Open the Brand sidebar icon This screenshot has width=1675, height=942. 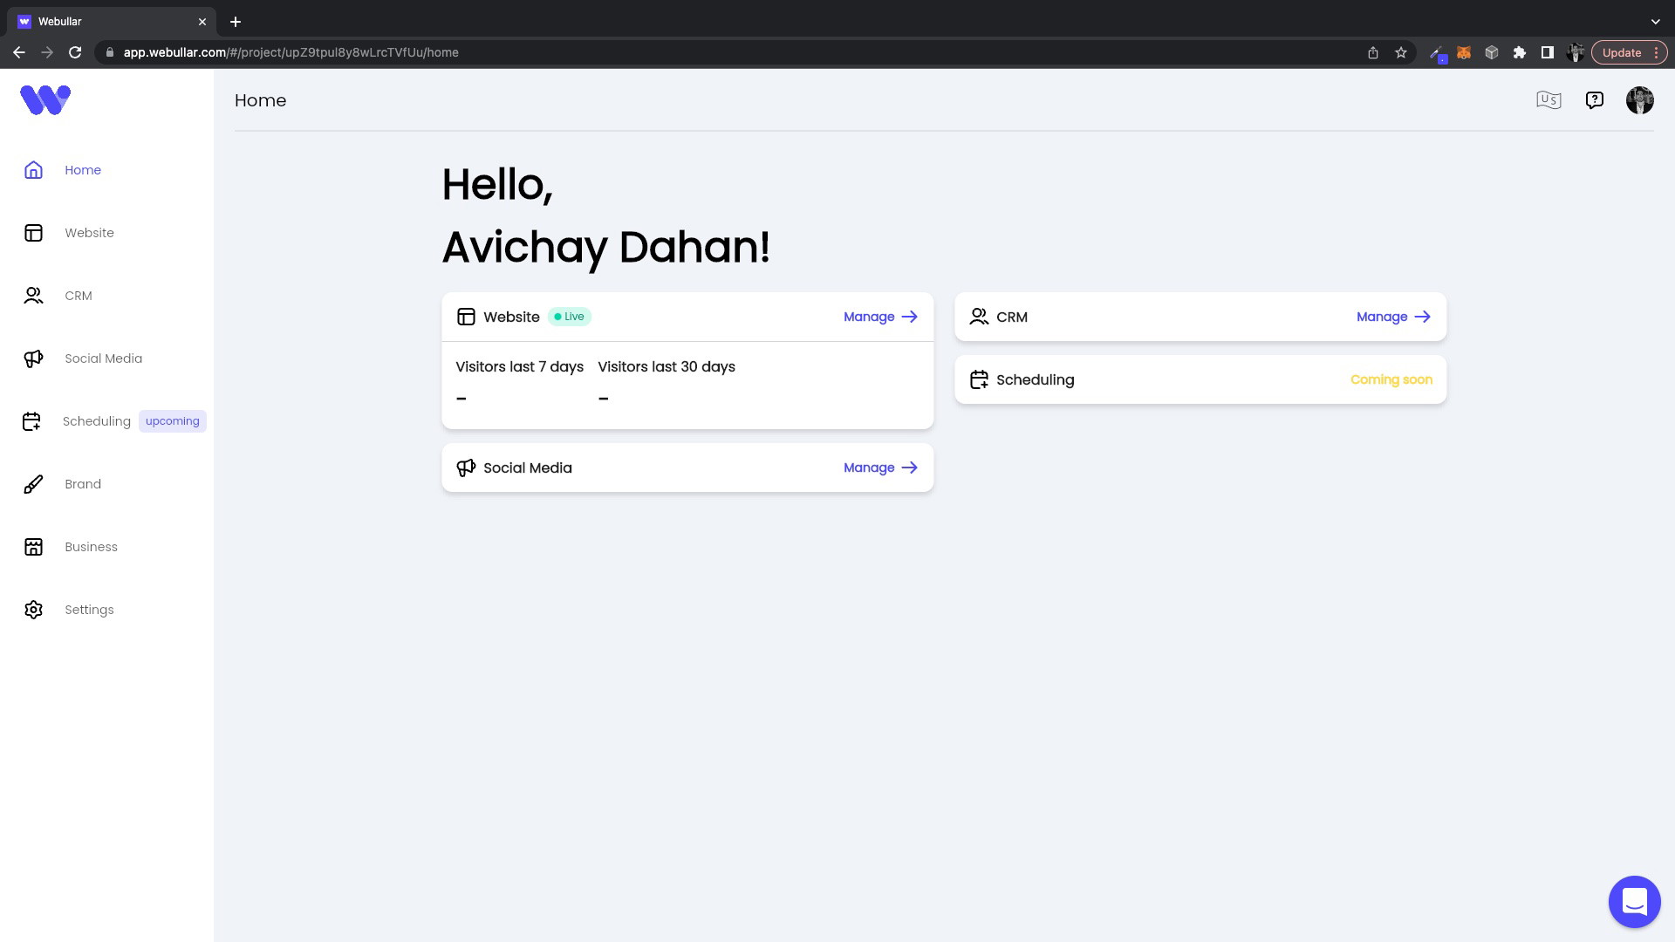click(x=32, y=484)
